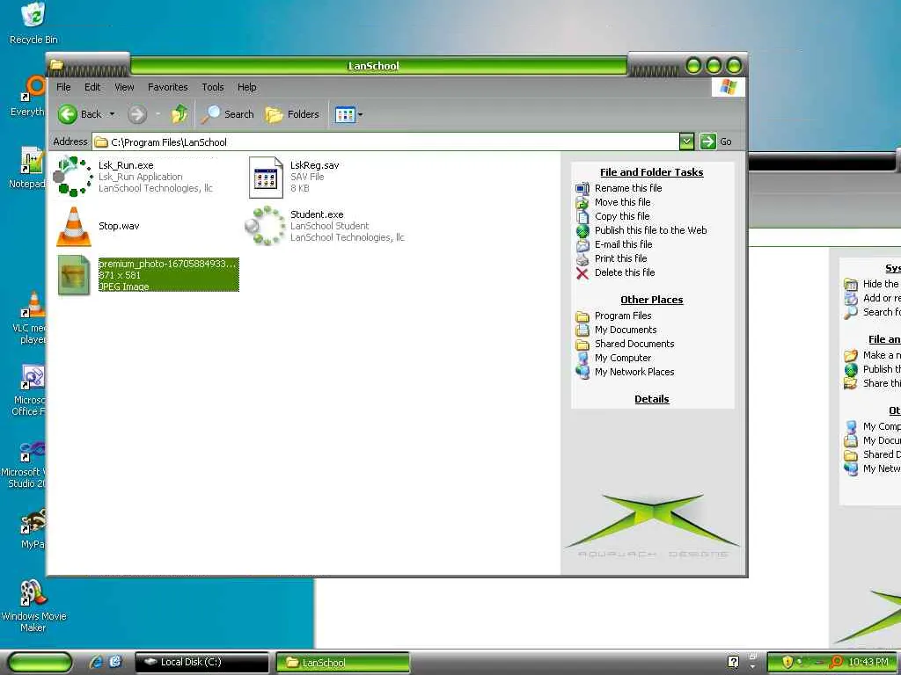Go to My Computer
Image resolution: width=901 pixels, height=675 pixels.
point(623,358)
